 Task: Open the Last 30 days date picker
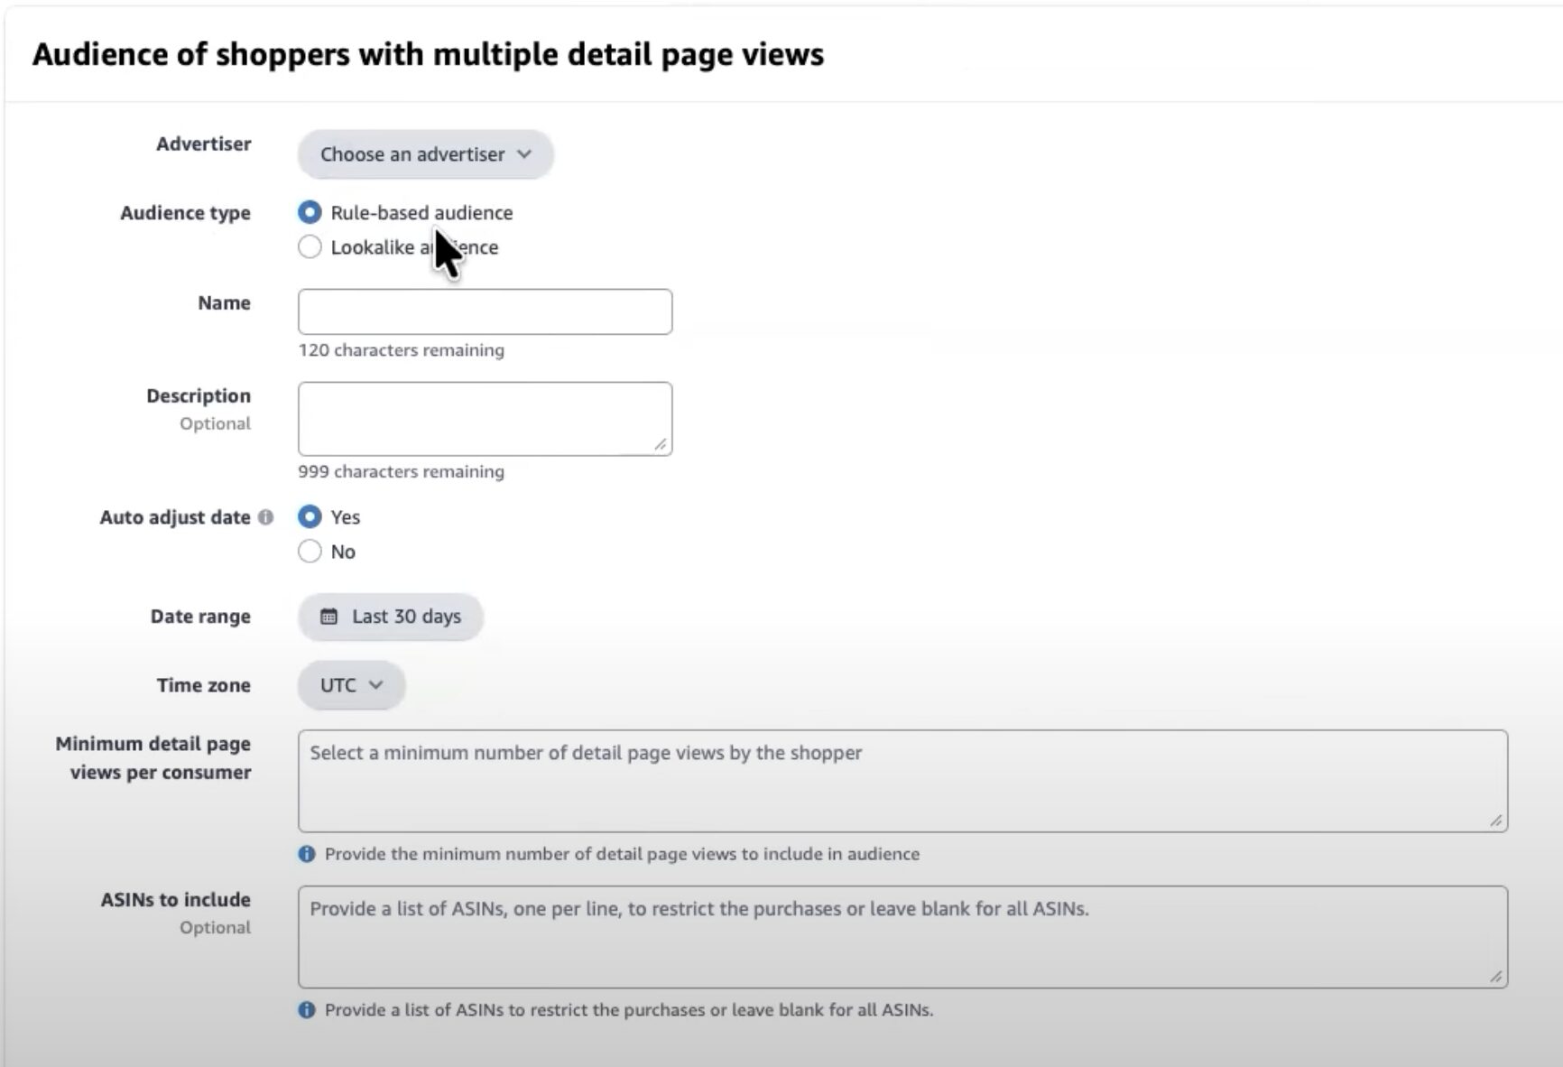391,617
